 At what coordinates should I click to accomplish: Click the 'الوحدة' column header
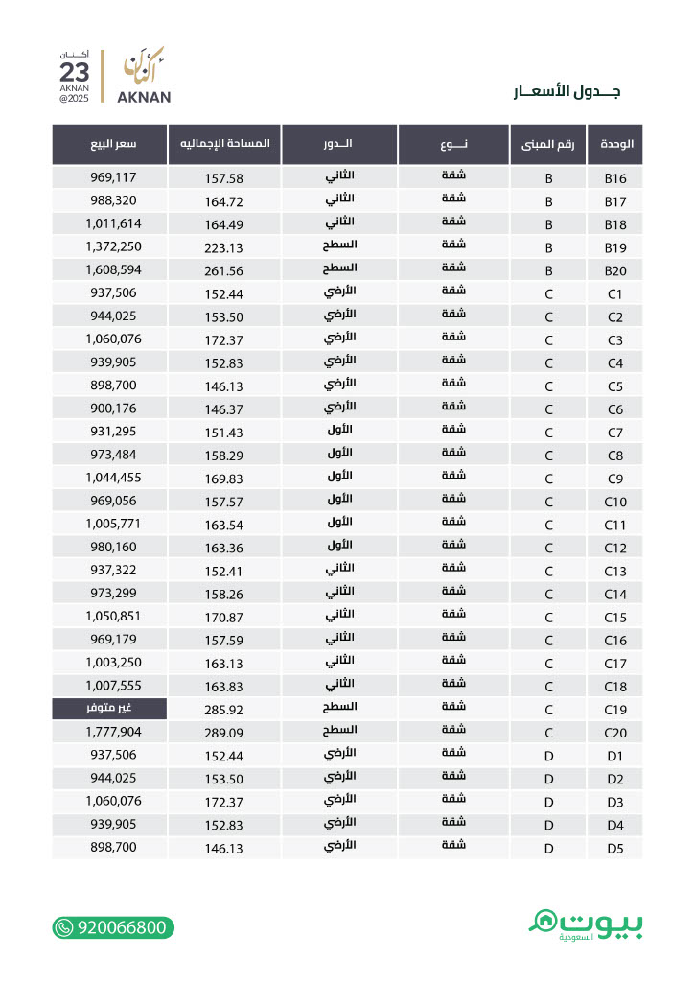[615, 144]
